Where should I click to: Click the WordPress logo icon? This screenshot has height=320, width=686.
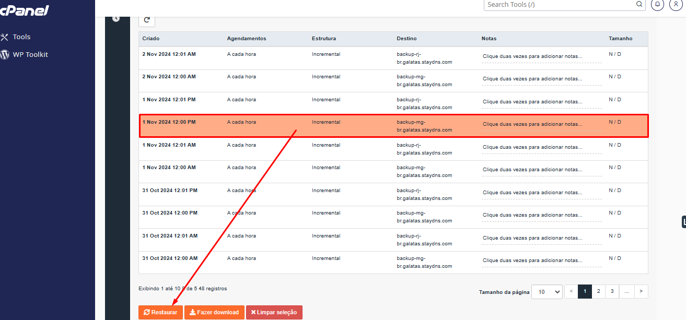click(x=5, y=54)
